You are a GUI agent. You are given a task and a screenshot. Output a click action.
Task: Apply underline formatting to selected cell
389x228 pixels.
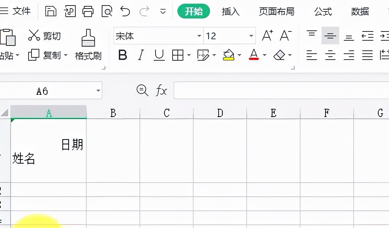pyautogui.click(x=159, y=55)
